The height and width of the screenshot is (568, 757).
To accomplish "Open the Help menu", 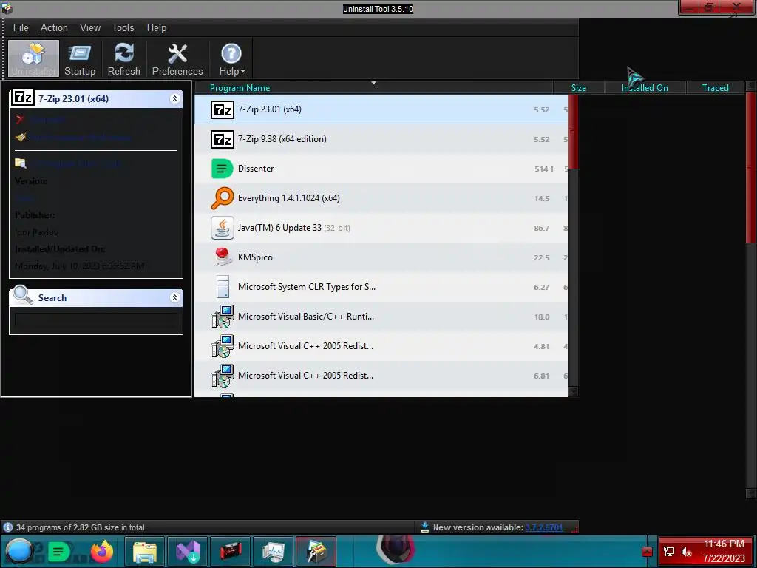I will 157,27.
